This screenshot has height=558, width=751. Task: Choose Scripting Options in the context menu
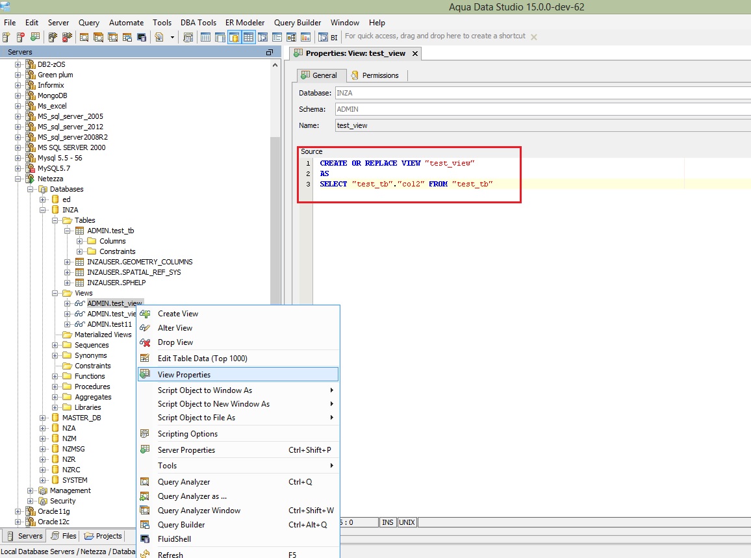(238, 434)
